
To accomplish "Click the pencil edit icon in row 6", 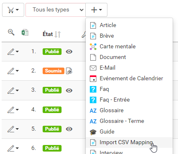I will (x=11, y=148).
